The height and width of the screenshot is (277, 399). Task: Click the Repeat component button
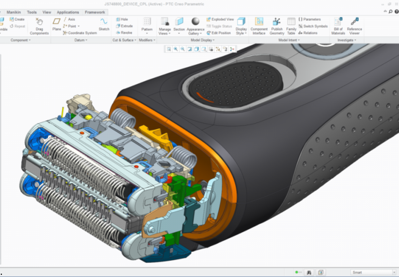coord(17,26)
